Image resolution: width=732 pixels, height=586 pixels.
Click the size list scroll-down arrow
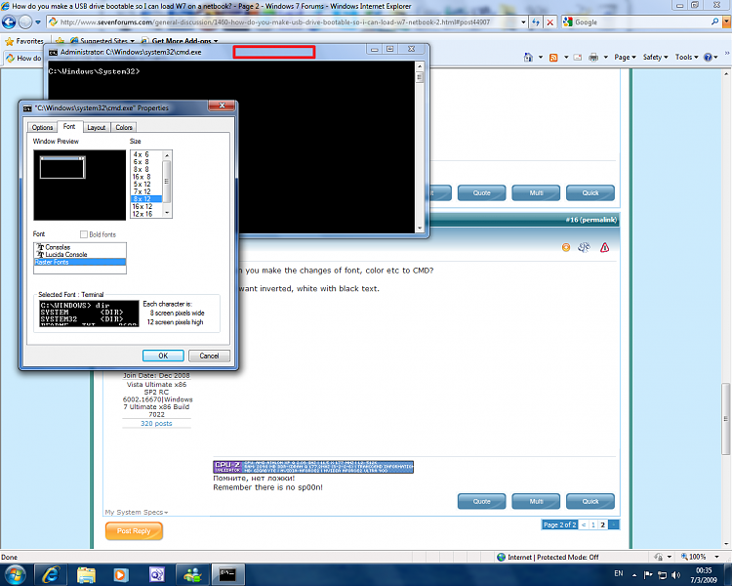click(167, 213)
